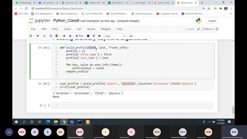Select the MR participant avatar
This screenshot has height=139, width=247.
[x=22, y=132]
